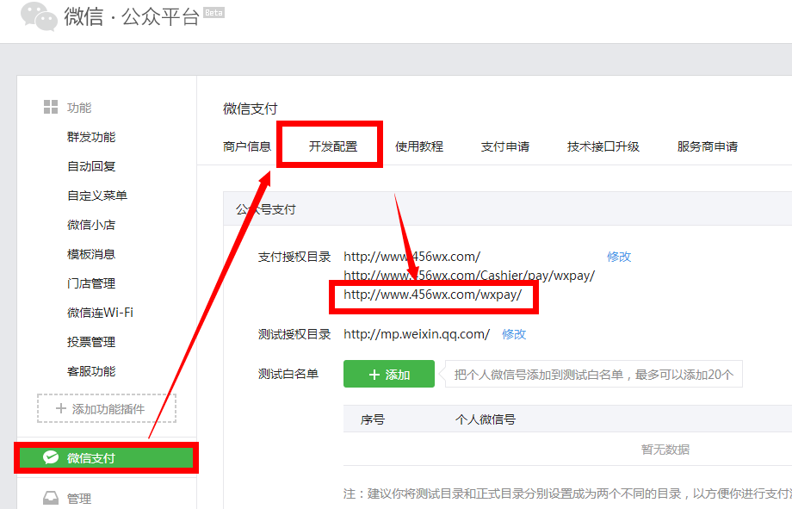Click 修改 link for 支付授权目录
Image resolution: width=792 pixels, height=509 pixels.
[619, 257]
